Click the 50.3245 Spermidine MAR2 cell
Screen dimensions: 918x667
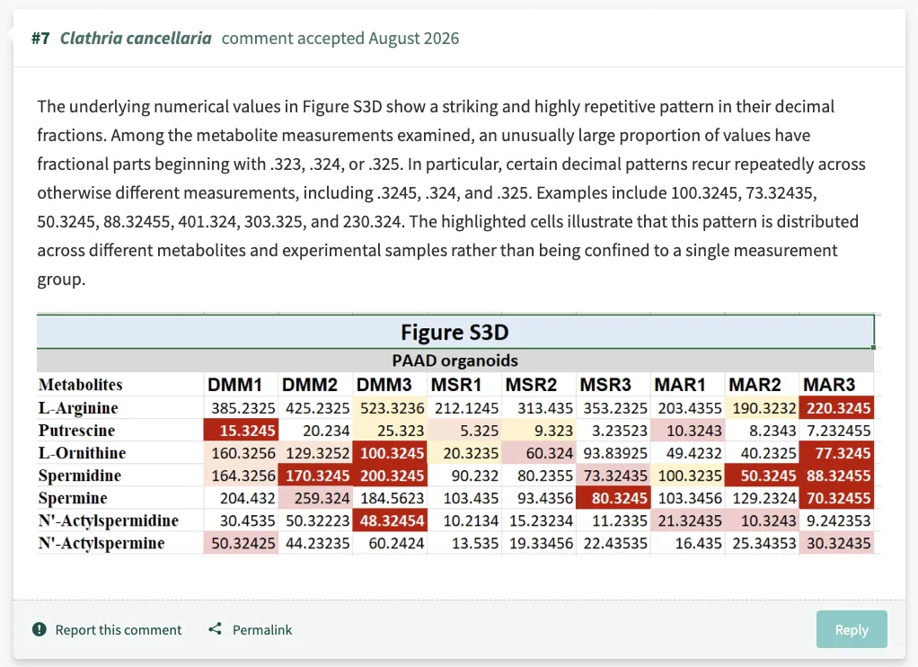pyautogui.click(x=762, y=476)
